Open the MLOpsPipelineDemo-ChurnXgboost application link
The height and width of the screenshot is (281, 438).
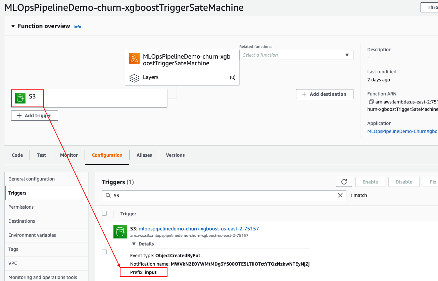tap(402, 131)
